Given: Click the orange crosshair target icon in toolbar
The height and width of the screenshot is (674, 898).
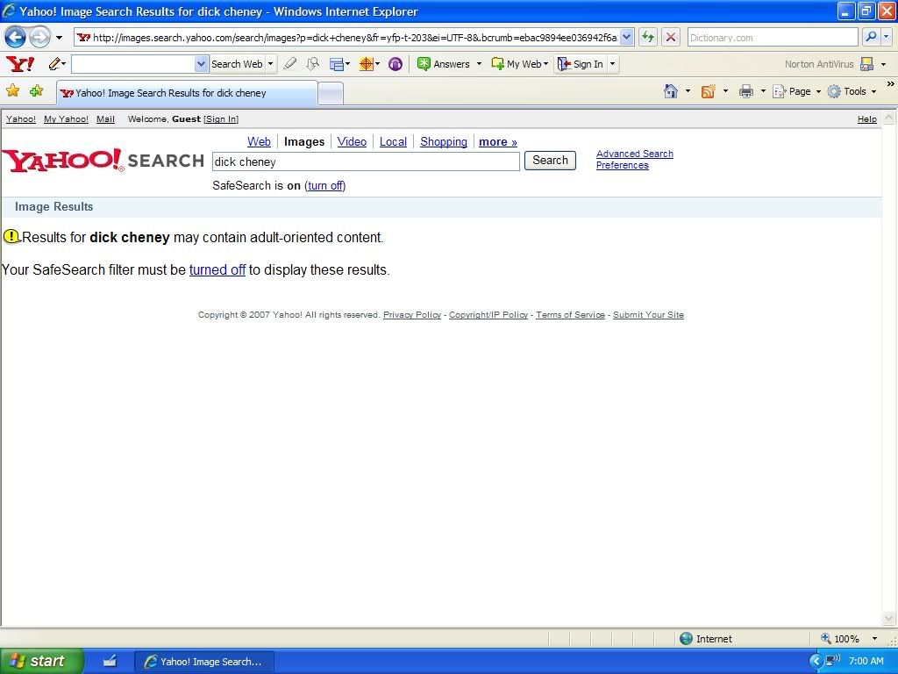Looking at the screenshot, I should click(366, 63).
